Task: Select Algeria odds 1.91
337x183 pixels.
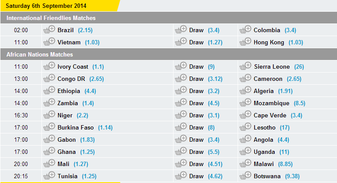Action: point(286,91)
